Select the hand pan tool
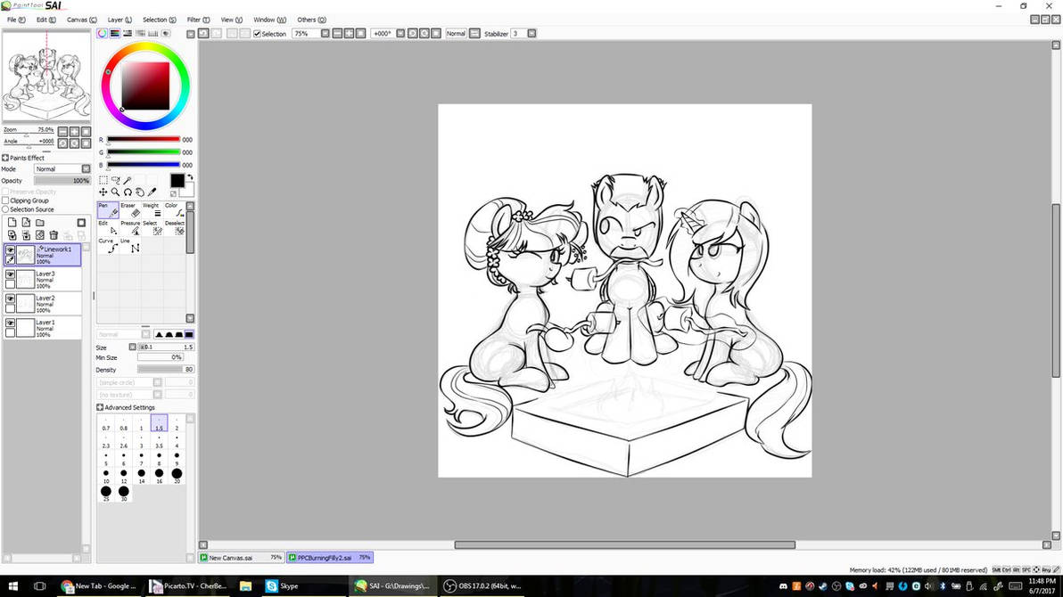Screen dimensions: 1063x597 pyautogui.click(x=140, y=192)
